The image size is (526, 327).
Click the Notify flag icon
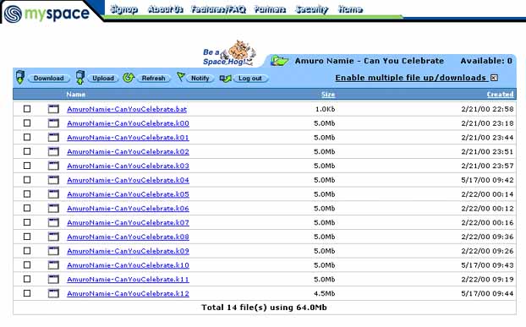coord(180,77)
